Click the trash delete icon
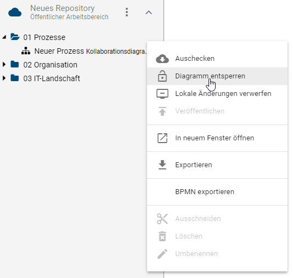The height and width of the screenshot is (278, 293). (x=162, y=236)
